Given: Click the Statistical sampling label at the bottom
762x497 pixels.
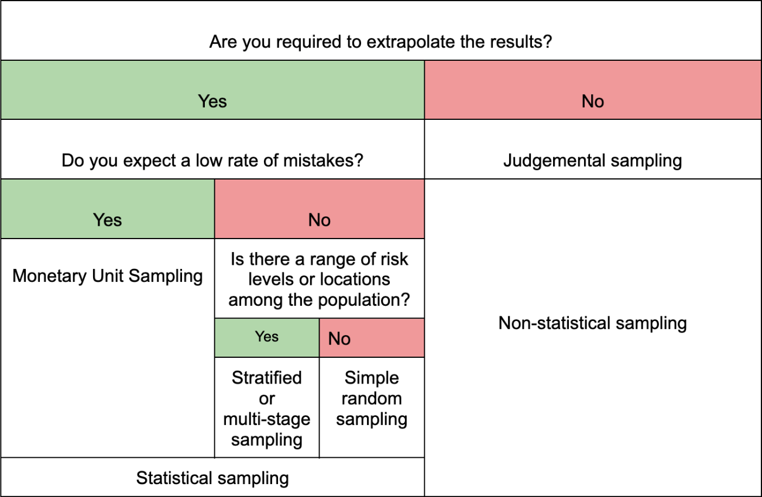Looking at the screenshot, I should click(212, 478).
